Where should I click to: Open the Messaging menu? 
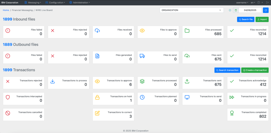[x=33, y=3]
